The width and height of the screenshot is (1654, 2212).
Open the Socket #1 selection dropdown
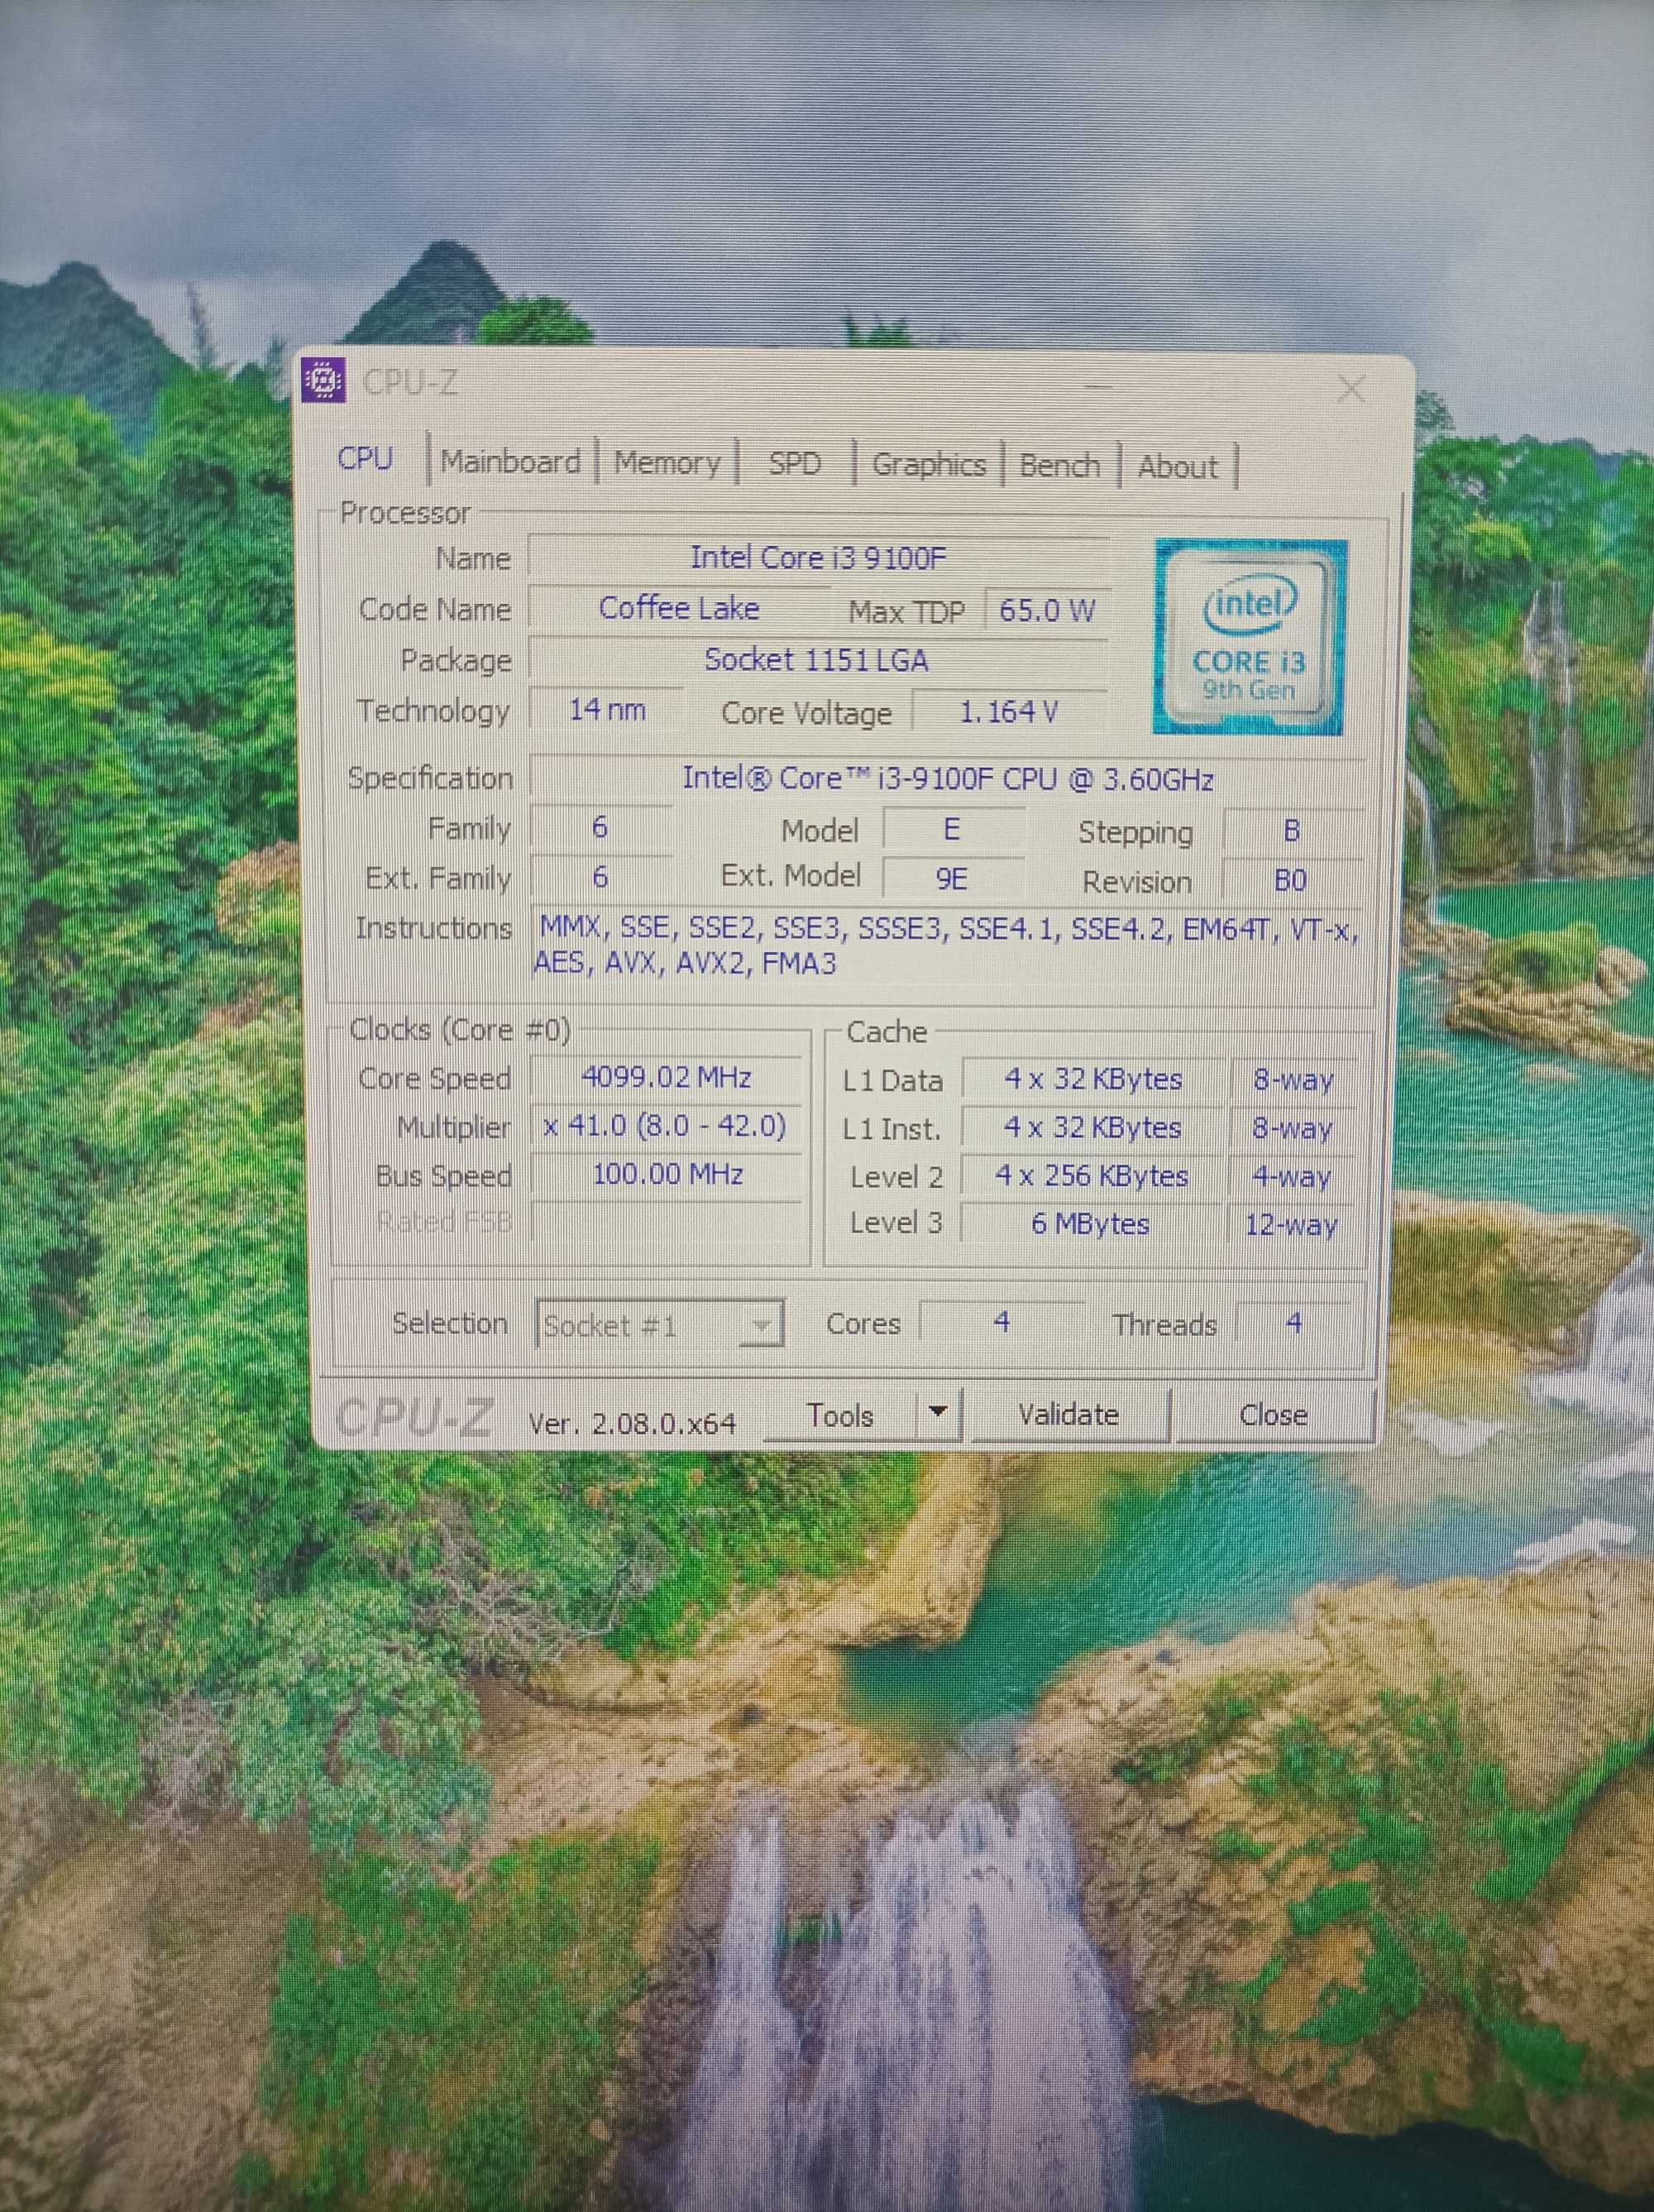659,1325
